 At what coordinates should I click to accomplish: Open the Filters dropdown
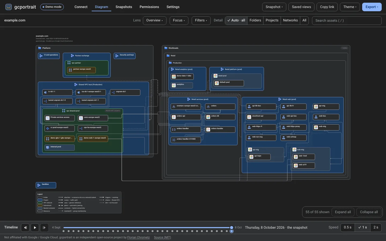201,20
